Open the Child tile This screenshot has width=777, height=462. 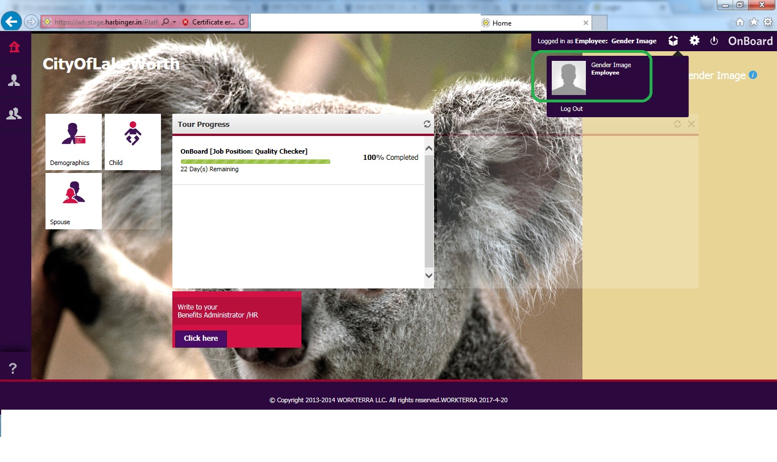133,142
